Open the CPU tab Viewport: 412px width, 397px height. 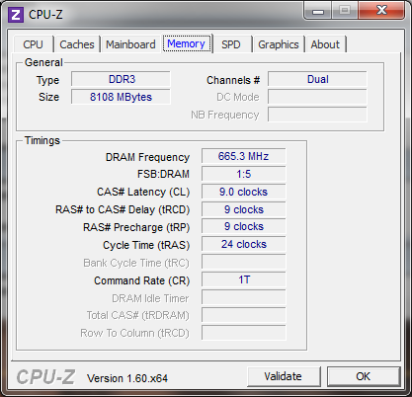[x=33, y=44]
